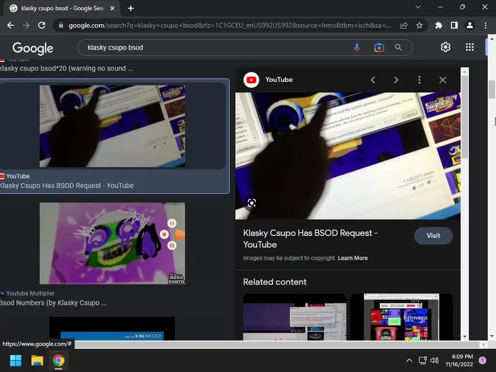Toggle the Chrome side panel
This screenshot has width=496, height=372.
(x=454, y=25)
